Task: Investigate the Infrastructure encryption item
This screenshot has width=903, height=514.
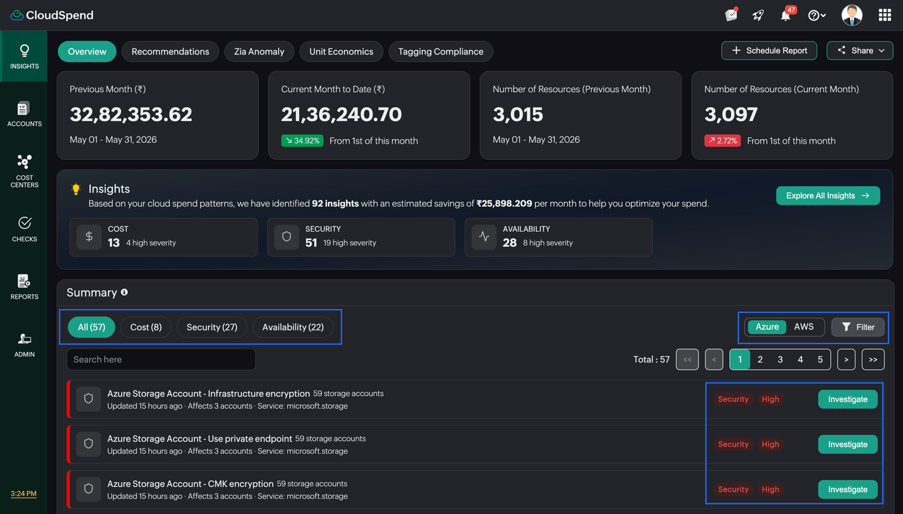Action: pyautogui.click(x=848, y=399)
